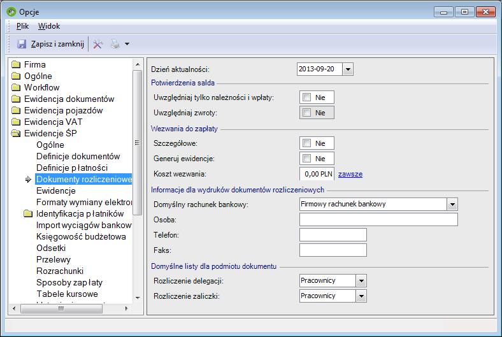The height and width of the screenshot is (337, 502).
Task: Click the tree vertical scrollbar thumb
Action: tap(138, 143)
